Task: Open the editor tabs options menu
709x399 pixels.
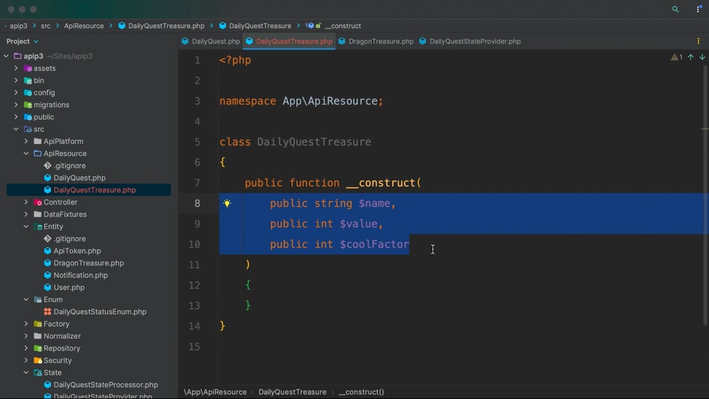Action: click(698, 41)
